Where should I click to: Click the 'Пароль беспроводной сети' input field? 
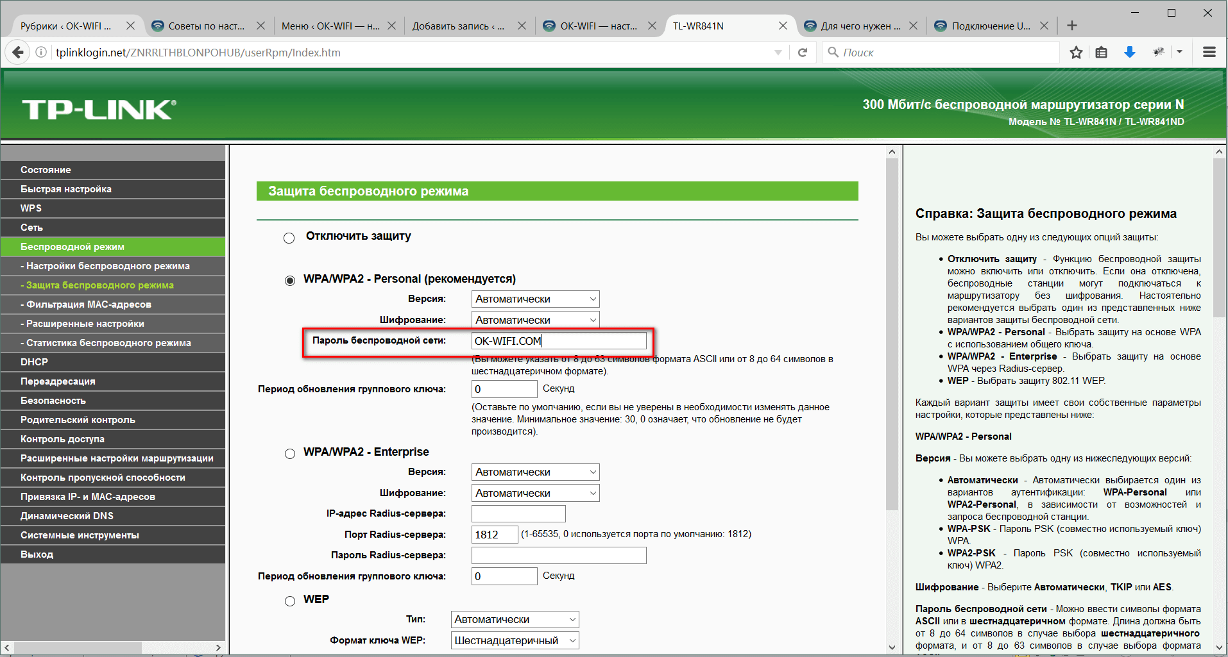click(558, 341)
